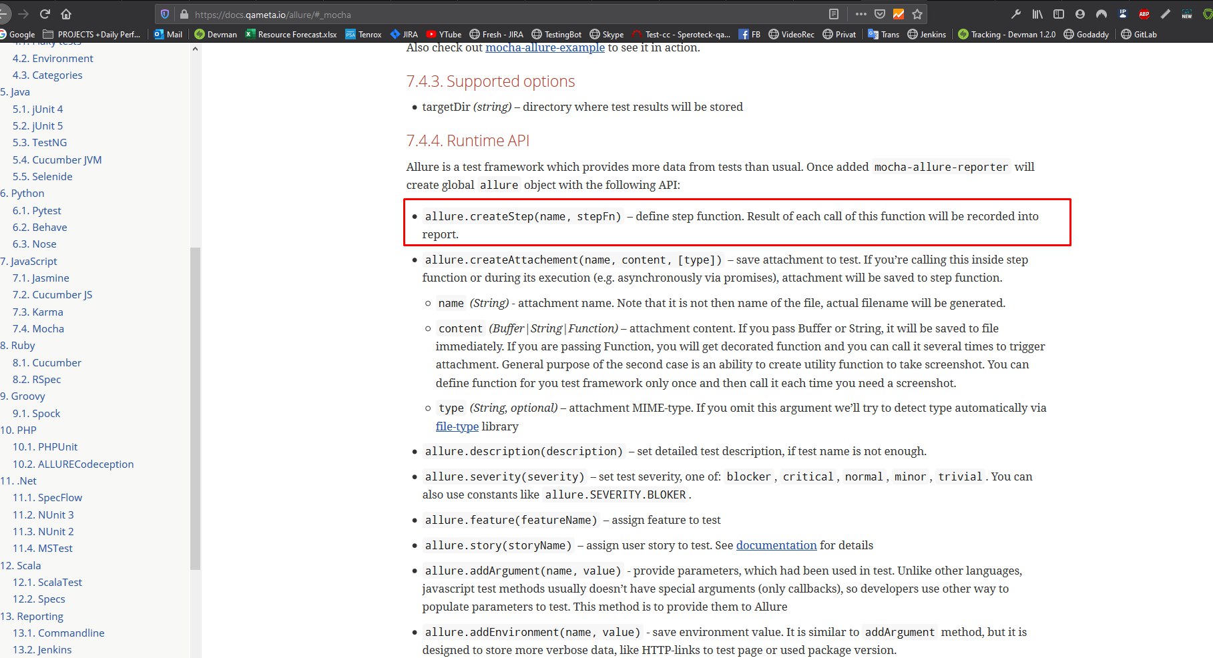Click the 7.4.4. Runtime API heading
The width and height of the screenshot is (1213, 658).
467,141
